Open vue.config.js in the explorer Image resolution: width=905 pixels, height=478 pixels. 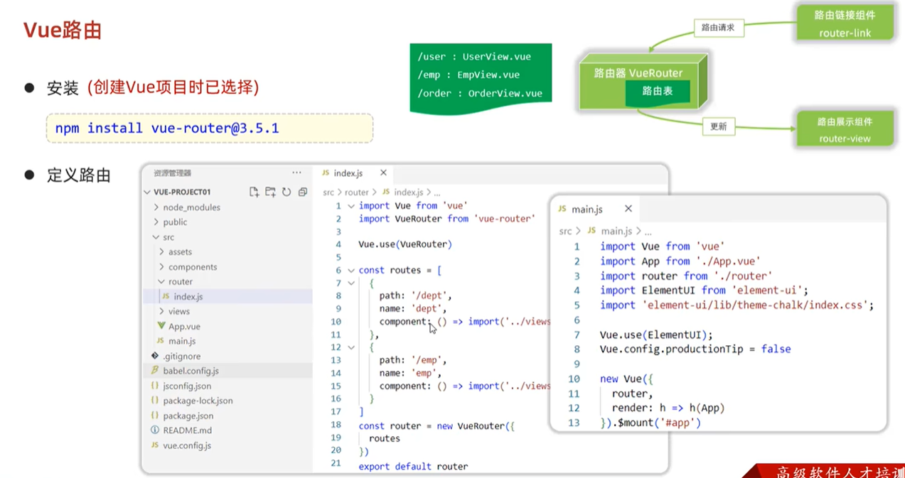coord(227,445)
